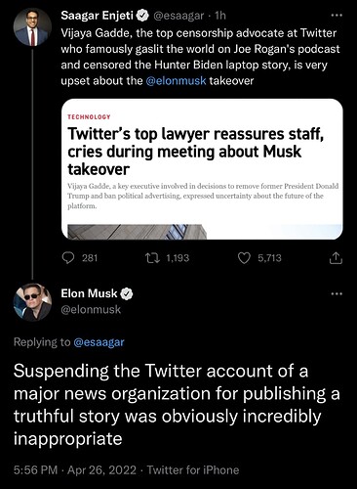357x489 pixels.
Task: Open the 5:56 PM Apr 26, 2022 timestamp
Action: [x=75, y=470]
